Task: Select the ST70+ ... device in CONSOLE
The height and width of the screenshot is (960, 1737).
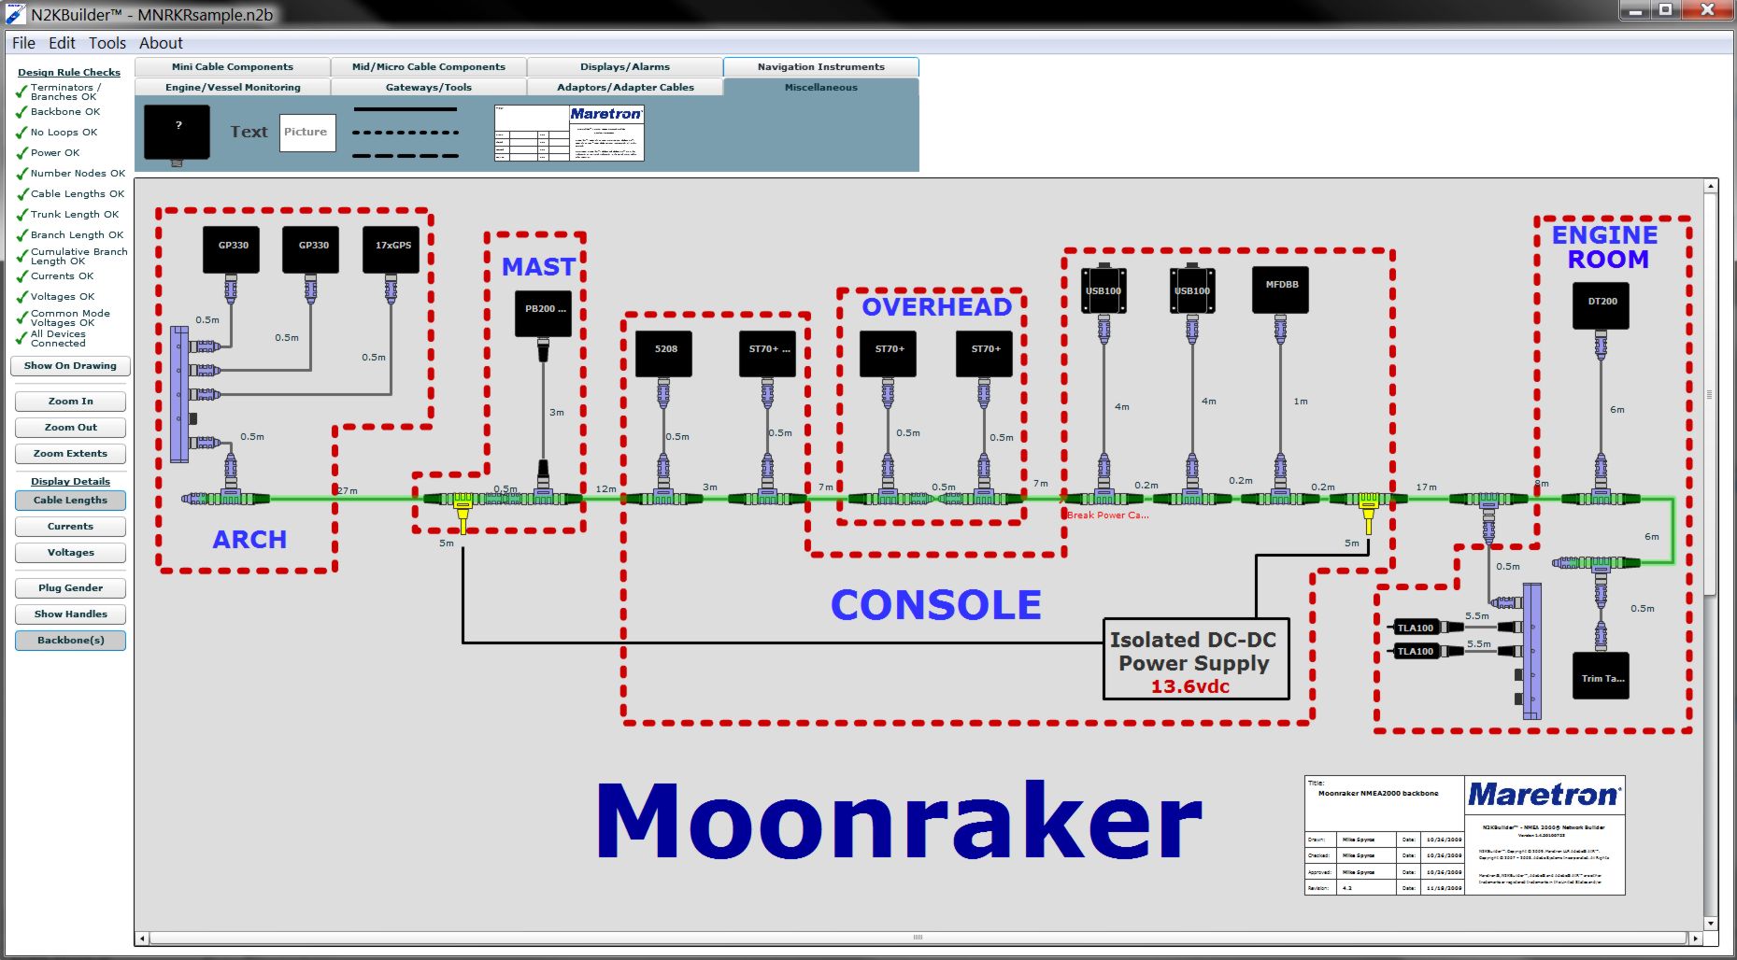Action: [x=767, y=353]
